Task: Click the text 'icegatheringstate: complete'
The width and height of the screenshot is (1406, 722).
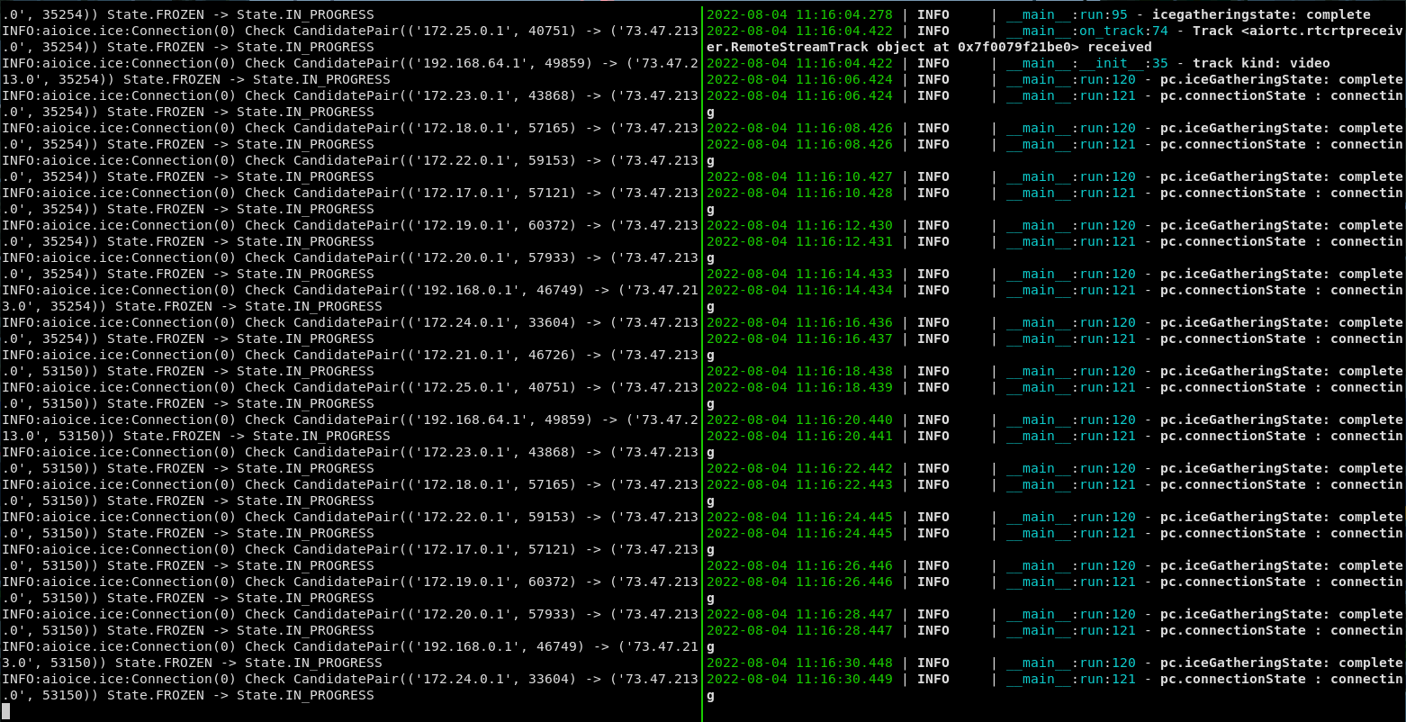Action: pyautogui.click(x=1261, y=14)
